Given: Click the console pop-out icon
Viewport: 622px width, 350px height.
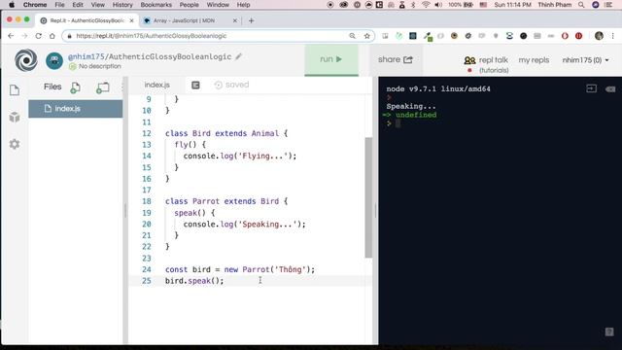Looking at the screenshot, I should pos(591,88).
